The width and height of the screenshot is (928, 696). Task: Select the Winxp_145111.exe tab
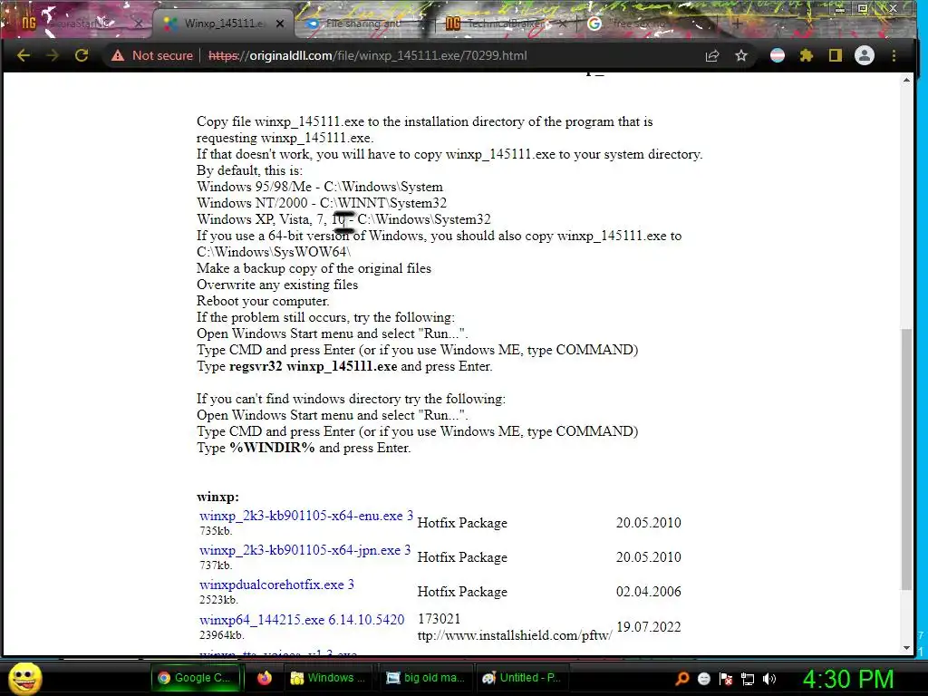point(222,24)
